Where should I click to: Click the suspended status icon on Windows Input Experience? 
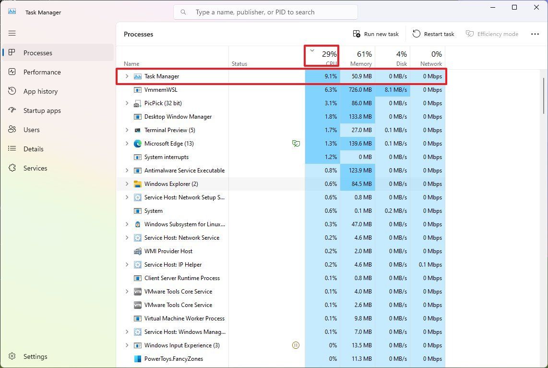pos(296,345)
